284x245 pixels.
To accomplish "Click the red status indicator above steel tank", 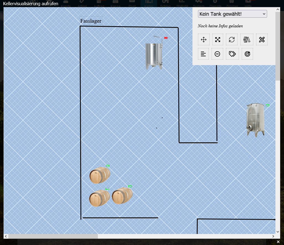I will [x=166, y=38].
